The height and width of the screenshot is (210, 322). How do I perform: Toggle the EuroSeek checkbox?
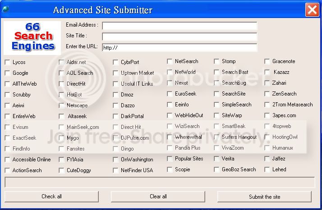[170, 94]
